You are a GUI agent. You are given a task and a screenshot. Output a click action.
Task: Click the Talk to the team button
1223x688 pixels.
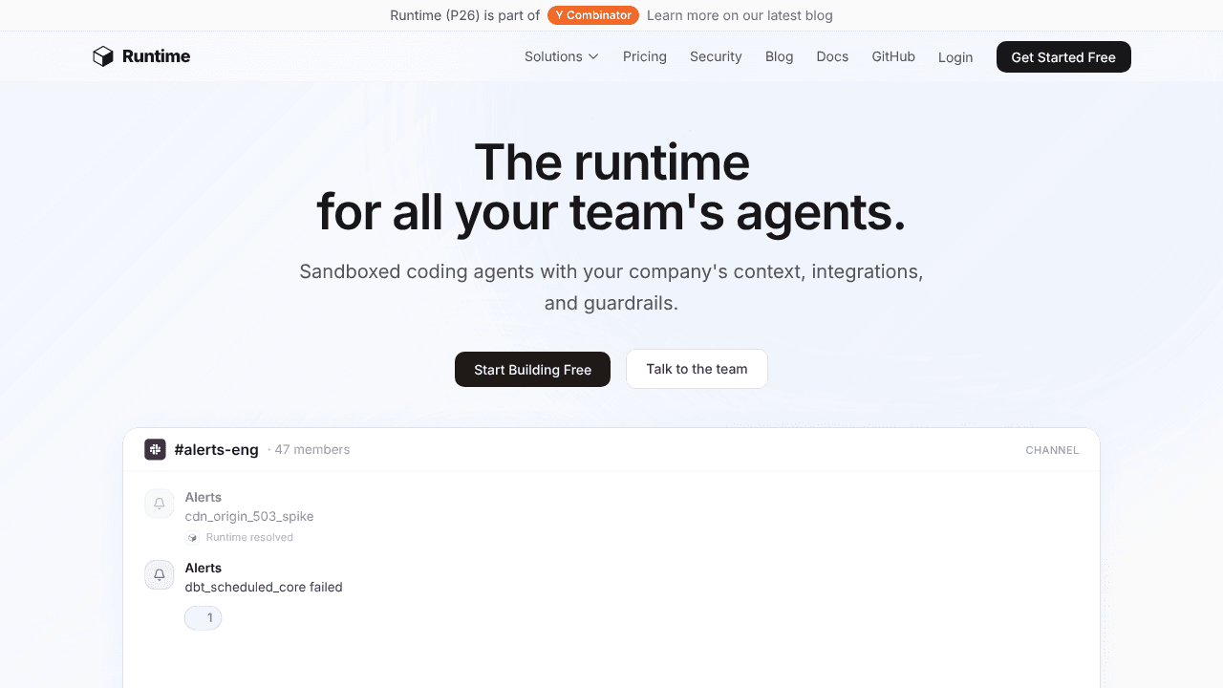[697, 369]
